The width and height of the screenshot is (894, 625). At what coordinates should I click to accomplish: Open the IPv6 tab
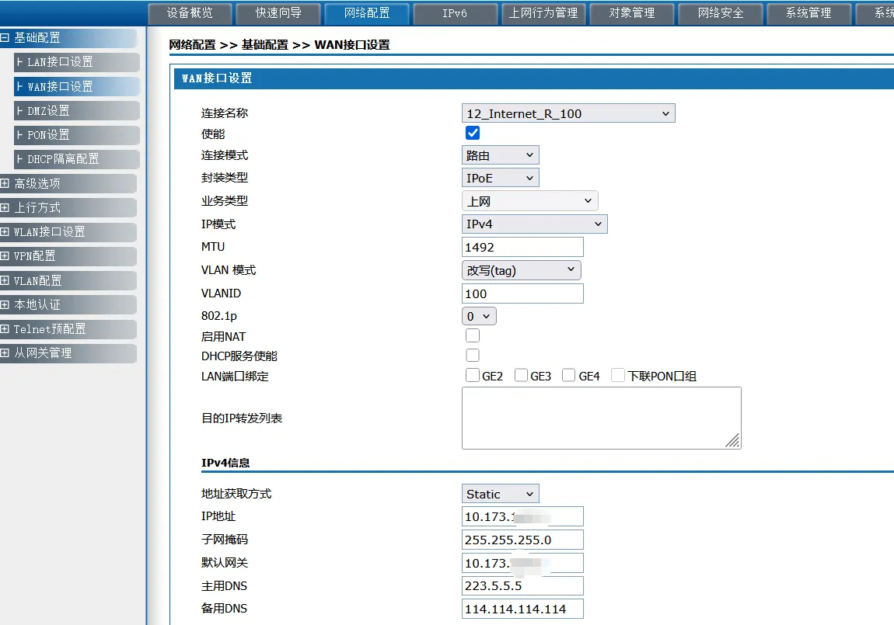point(455,13)
